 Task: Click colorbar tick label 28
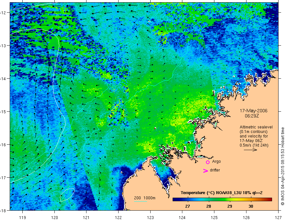209,206
